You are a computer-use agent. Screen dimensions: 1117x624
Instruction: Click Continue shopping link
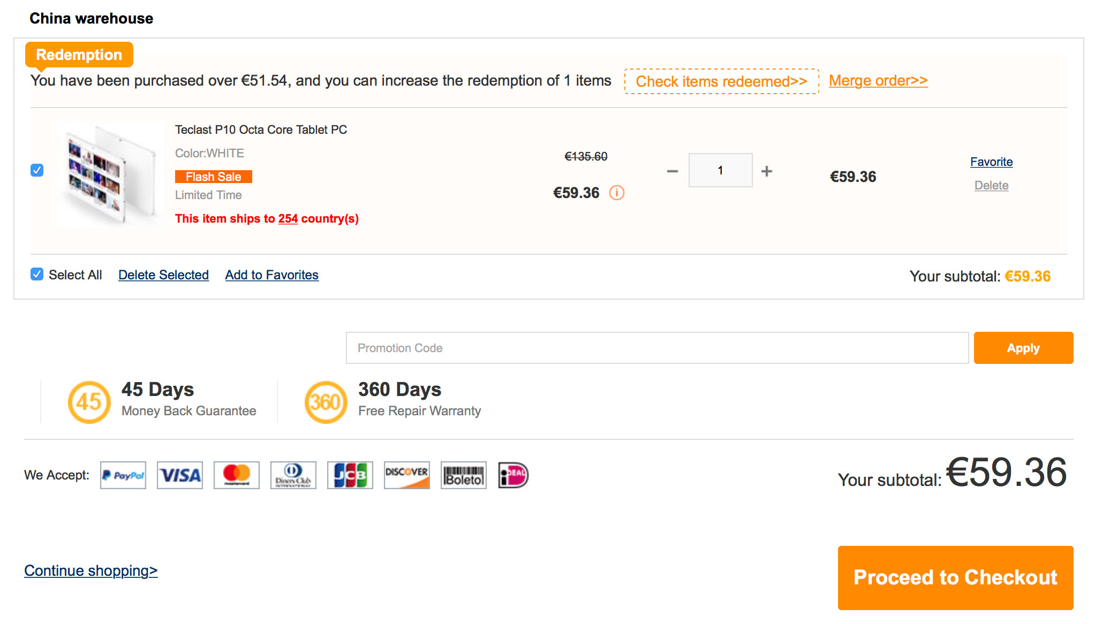pyautogui.click(x=91, y=570)
